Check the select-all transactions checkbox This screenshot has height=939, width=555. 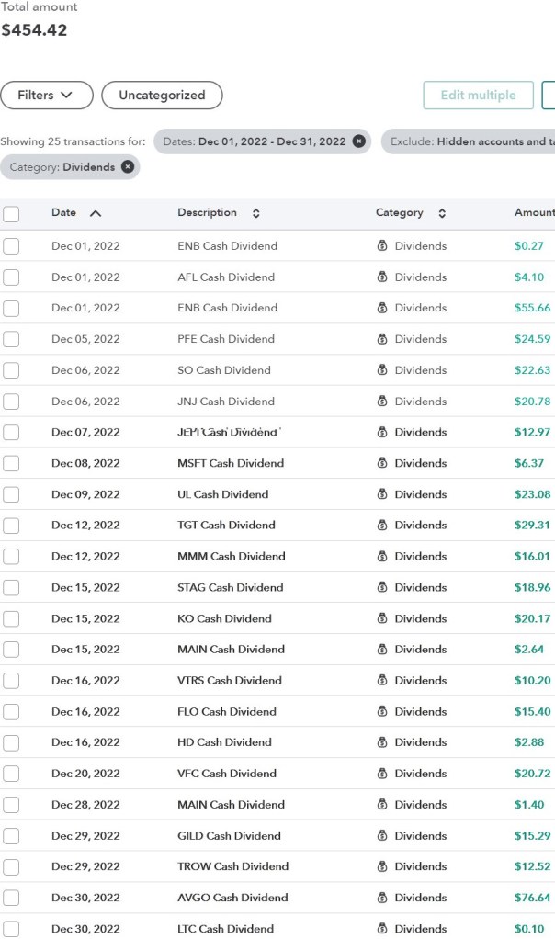(11, 214)
